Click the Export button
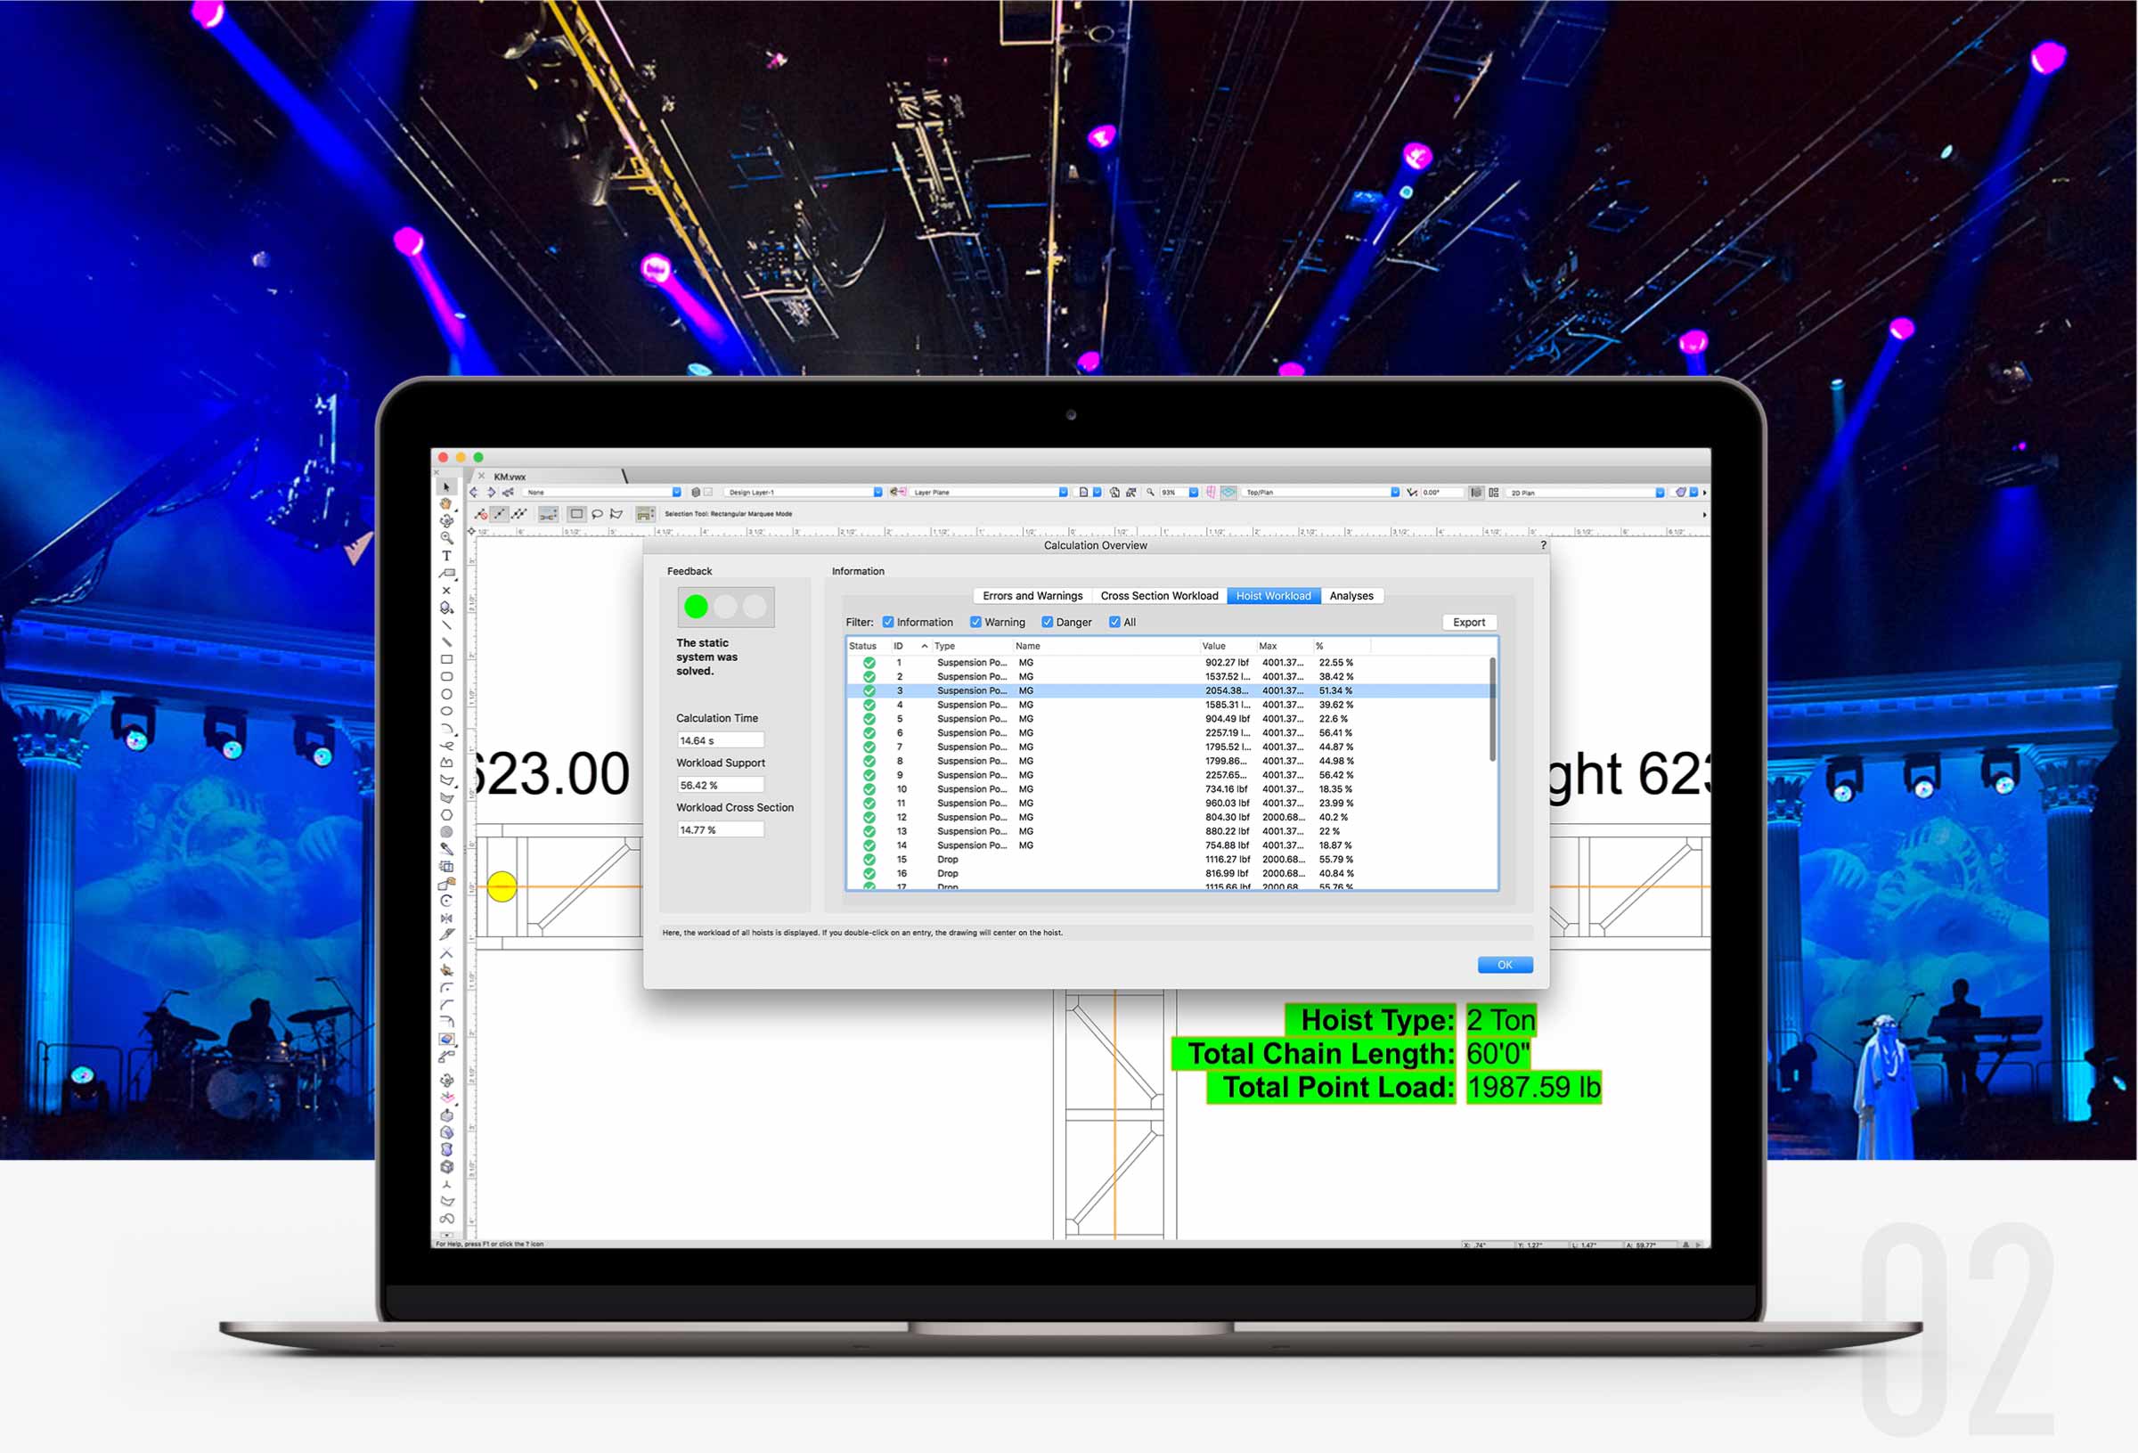The image size is (2138, 1453). [1468, 623]
